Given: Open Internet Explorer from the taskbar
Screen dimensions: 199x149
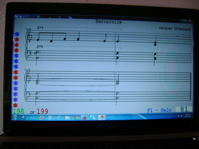Looking at the screenshot, I should coord(59,118).
